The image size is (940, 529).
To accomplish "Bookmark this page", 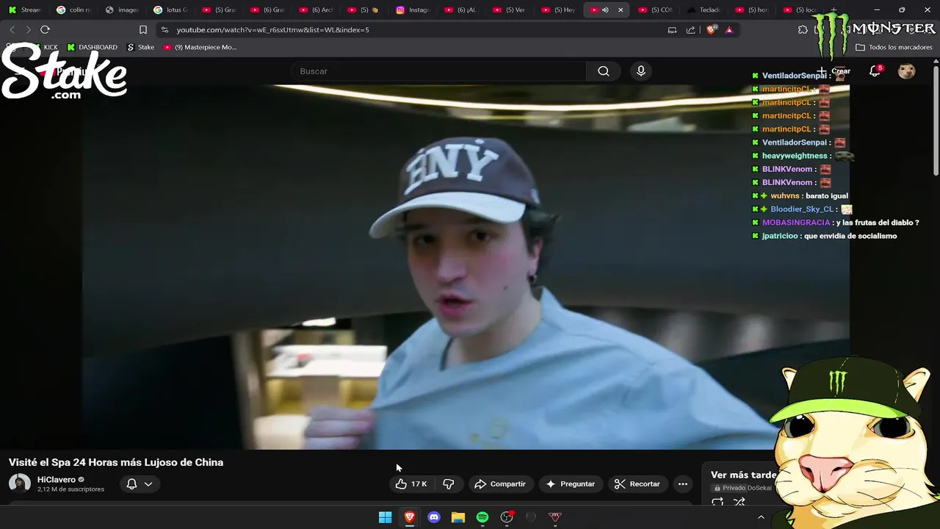I will 143,29.
